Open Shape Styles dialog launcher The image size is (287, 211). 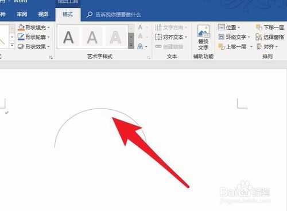(x=51, y=57)
